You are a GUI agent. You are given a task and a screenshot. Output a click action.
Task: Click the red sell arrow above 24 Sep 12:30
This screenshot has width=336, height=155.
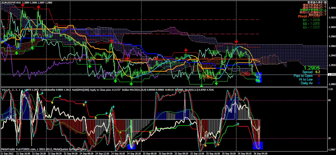(x=111, y=41)
